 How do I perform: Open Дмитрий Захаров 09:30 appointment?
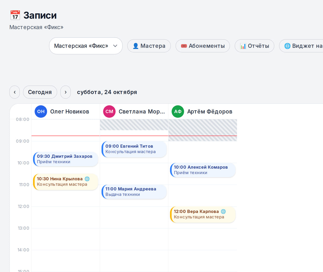[x=66, y=159]
